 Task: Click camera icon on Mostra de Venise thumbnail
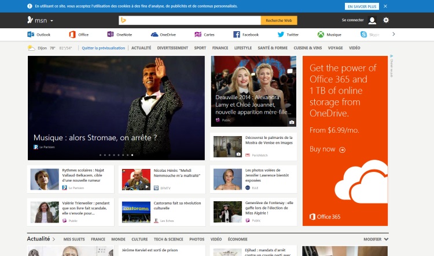pos(238,154)
